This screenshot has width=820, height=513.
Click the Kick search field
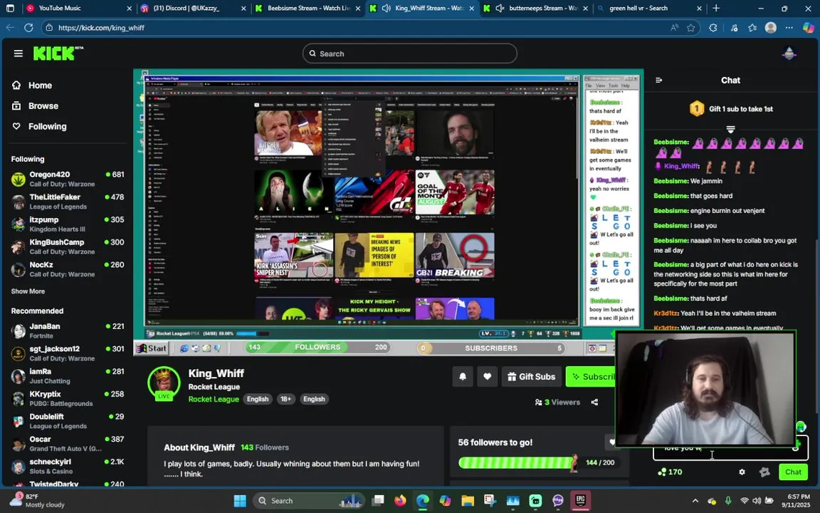point(409,53)
